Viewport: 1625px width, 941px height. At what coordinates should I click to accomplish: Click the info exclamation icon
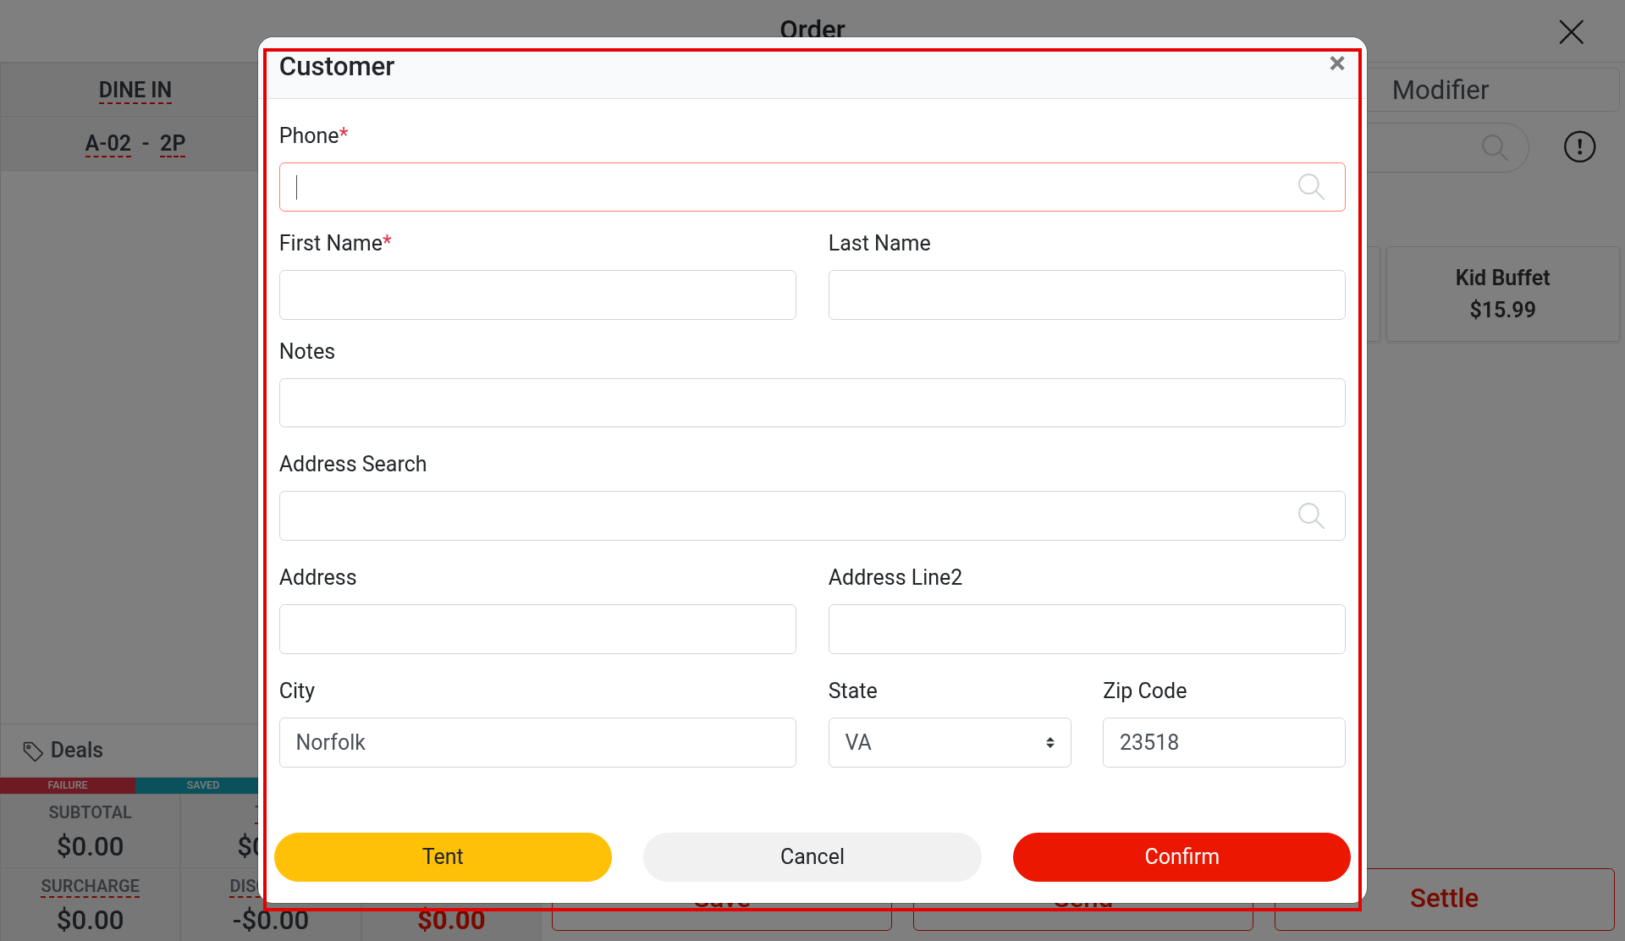[x=1579, y=147]
